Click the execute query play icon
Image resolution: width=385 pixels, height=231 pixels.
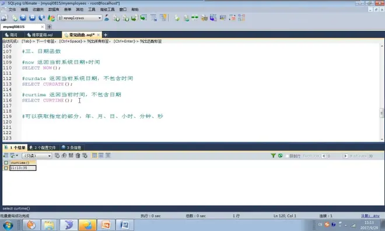(23, 18)
